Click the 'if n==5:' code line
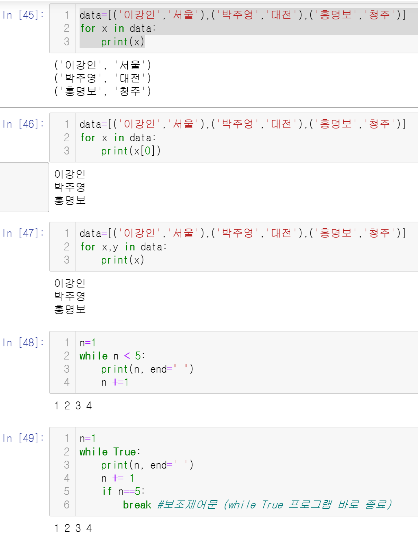The height and width of the screenshot is (541, 418). coord(123,491)
